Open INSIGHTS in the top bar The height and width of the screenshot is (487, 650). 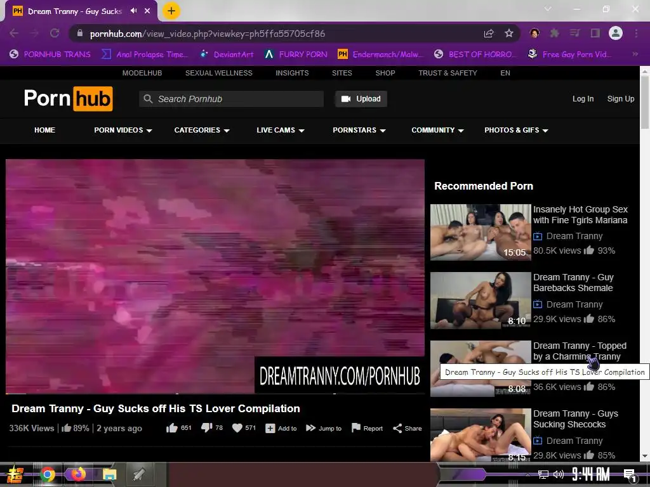pos(292,73)
